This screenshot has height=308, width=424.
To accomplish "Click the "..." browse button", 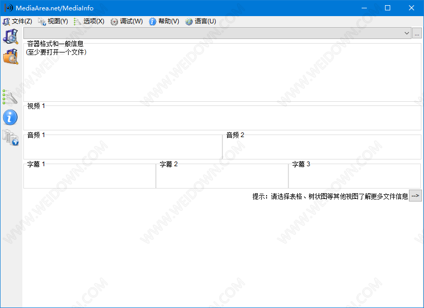I will (417, 33).
